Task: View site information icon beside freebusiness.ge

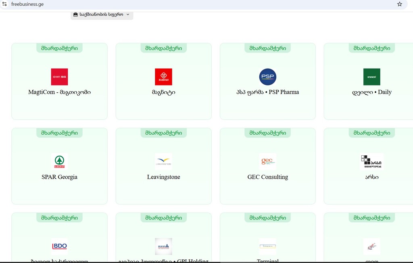Action: (x=4, y=4)
